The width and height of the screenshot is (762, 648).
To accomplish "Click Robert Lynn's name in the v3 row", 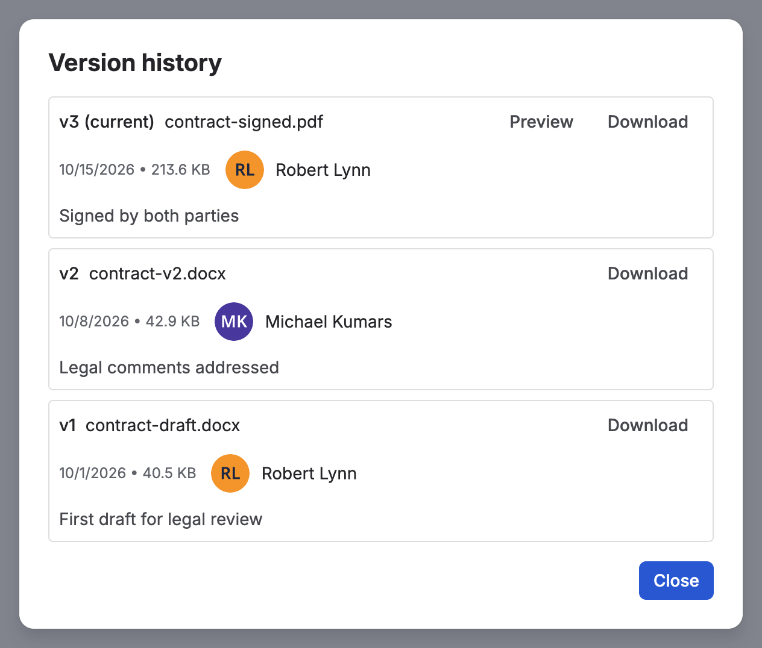I will coord(323,170).
